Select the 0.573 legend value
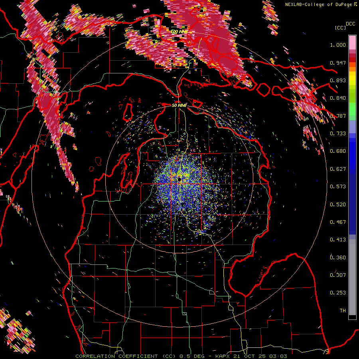The height and width of the screenshot is (359, 359). (338, 187)
